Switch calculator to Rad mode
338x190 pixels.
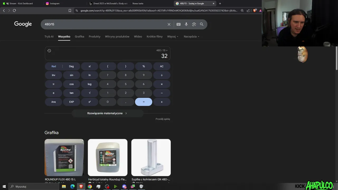coord(54,66)
